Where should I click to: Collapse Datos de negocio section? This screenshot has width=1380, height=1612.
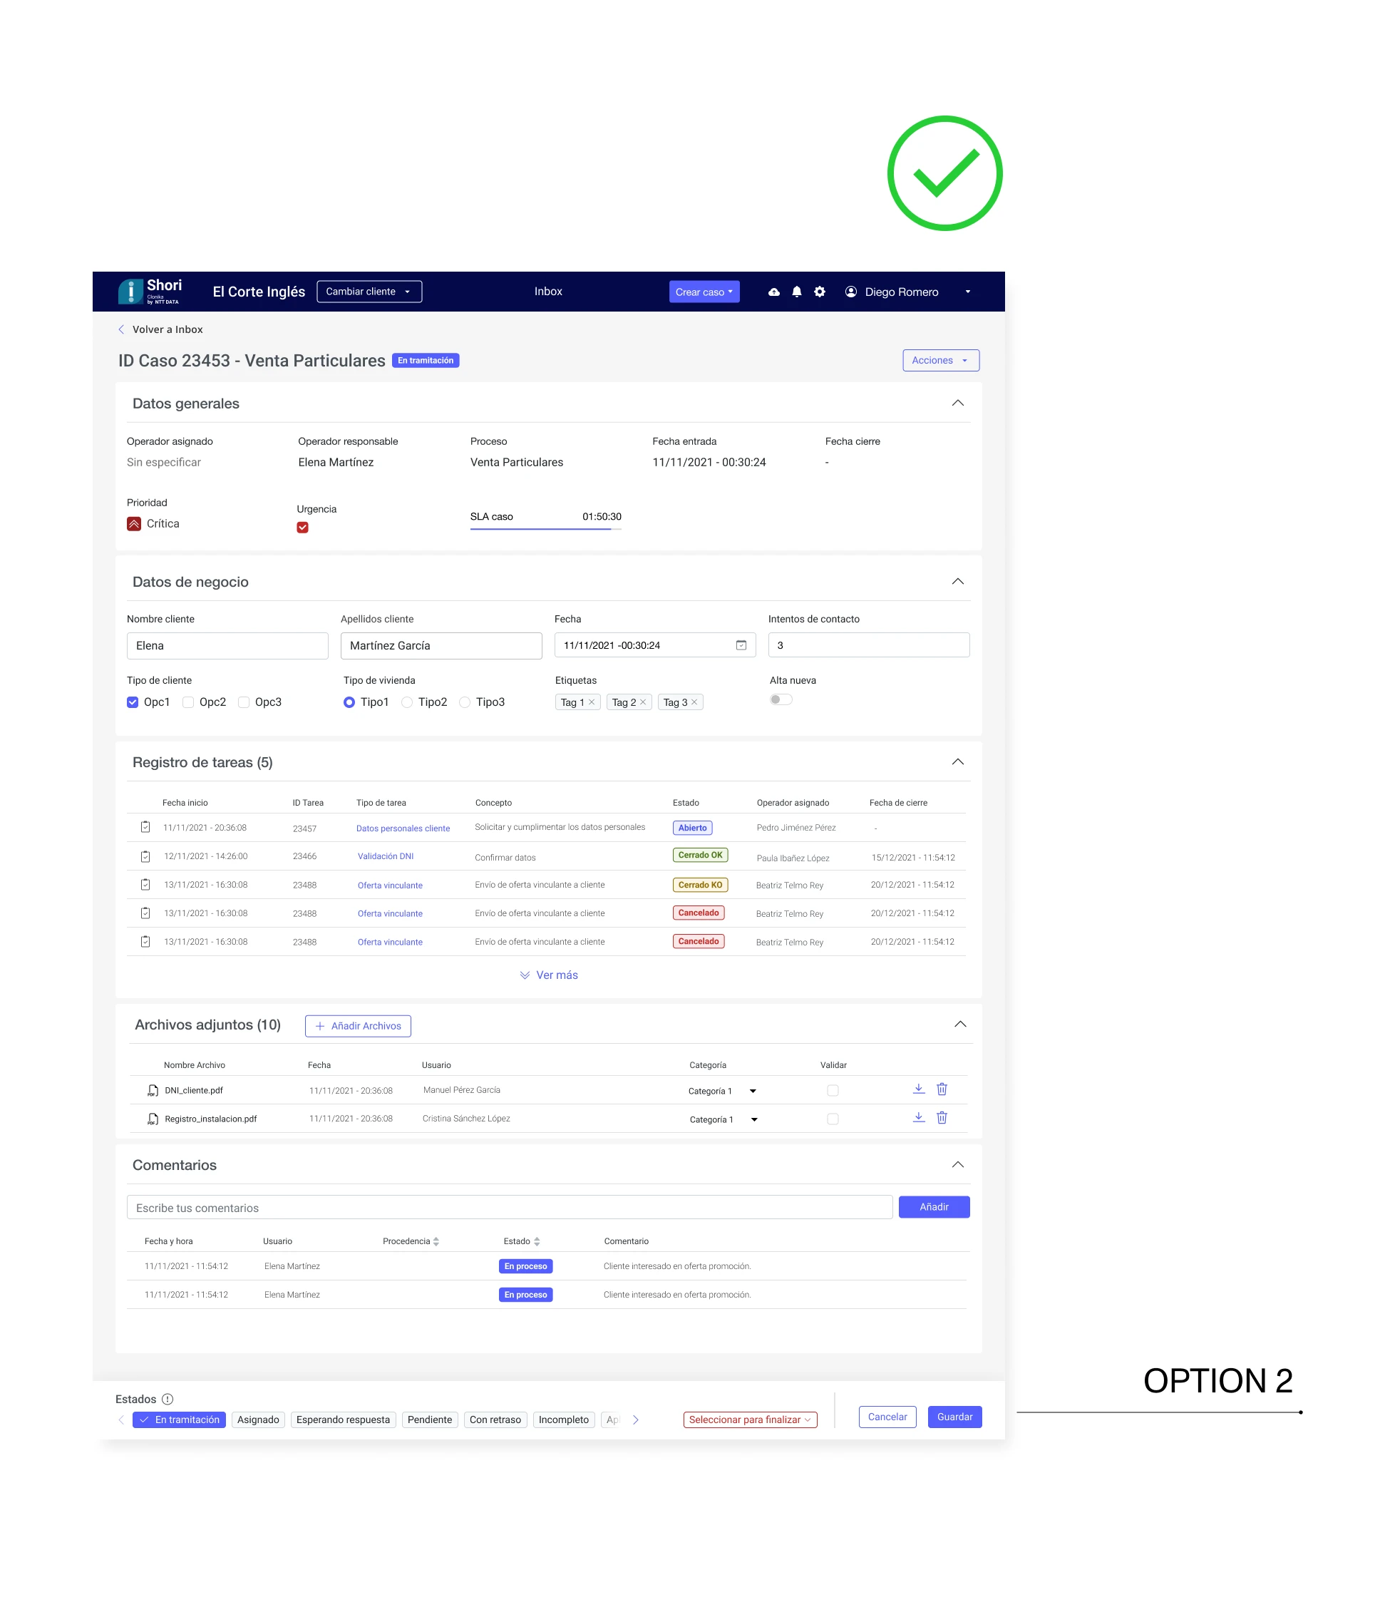click(x=957, y=581)
